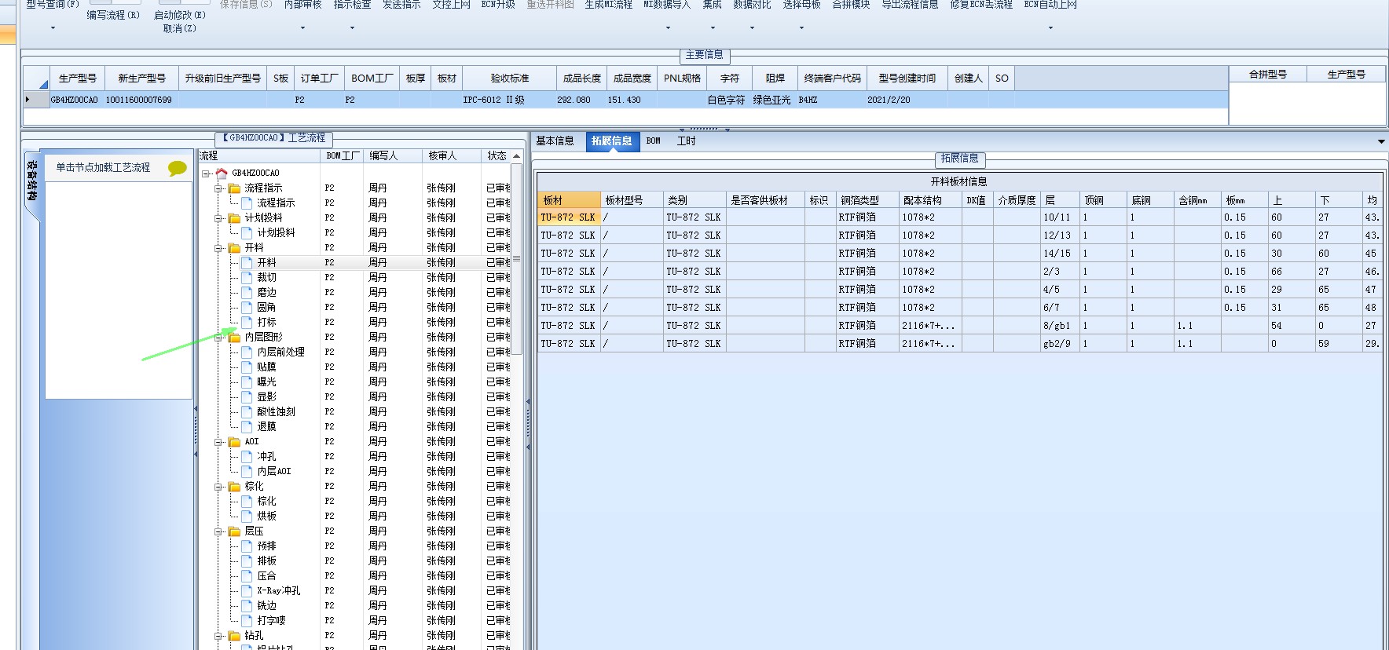The image size is (1389, 650).
Task: Click the 发送指示 toolbar button
Action: click(x=401, y=5)
